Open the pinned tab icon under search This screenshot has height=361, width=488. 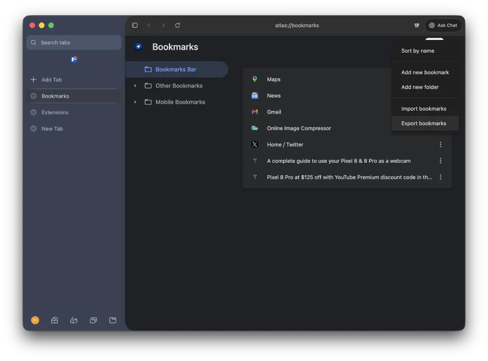click(x=74, y=59)
